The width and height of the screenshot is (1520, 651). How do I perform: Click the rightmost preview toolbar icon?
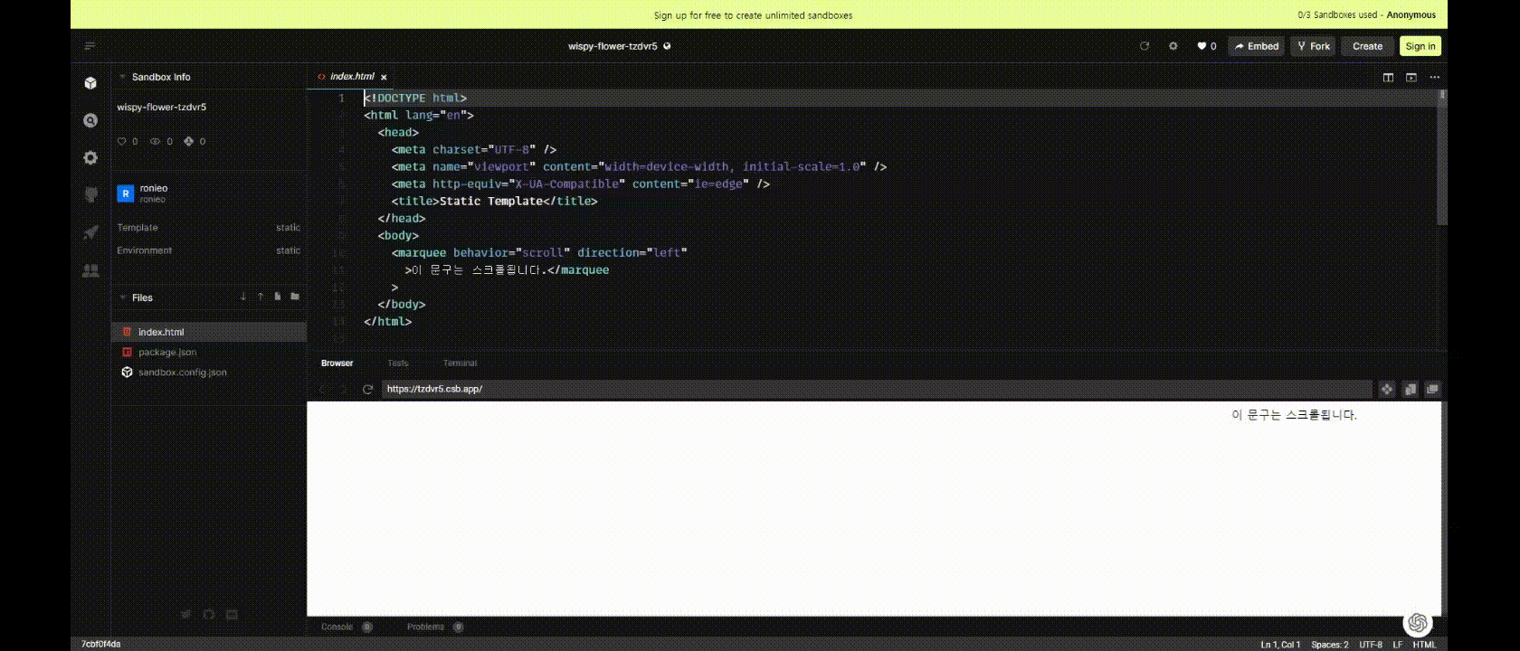coord(1432,389)
